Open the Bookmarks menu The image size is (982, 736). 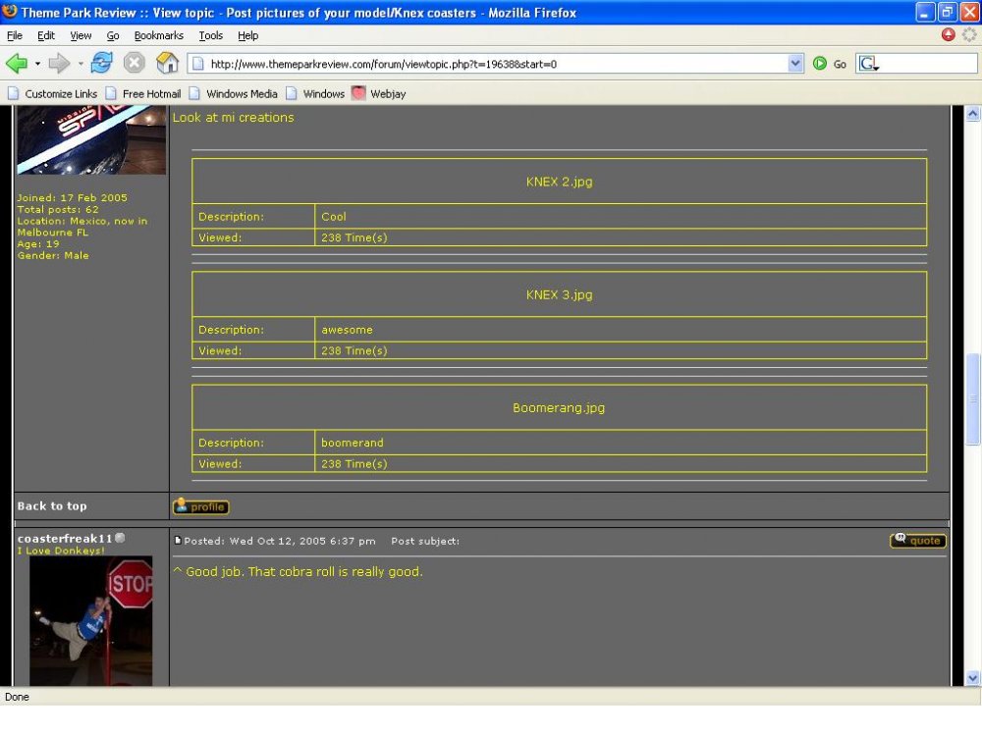[158, 35]
